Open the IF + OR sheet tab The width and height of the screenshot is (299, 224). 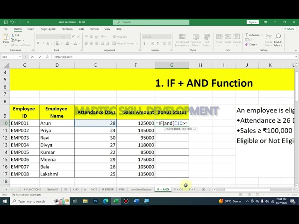[178, 189]
